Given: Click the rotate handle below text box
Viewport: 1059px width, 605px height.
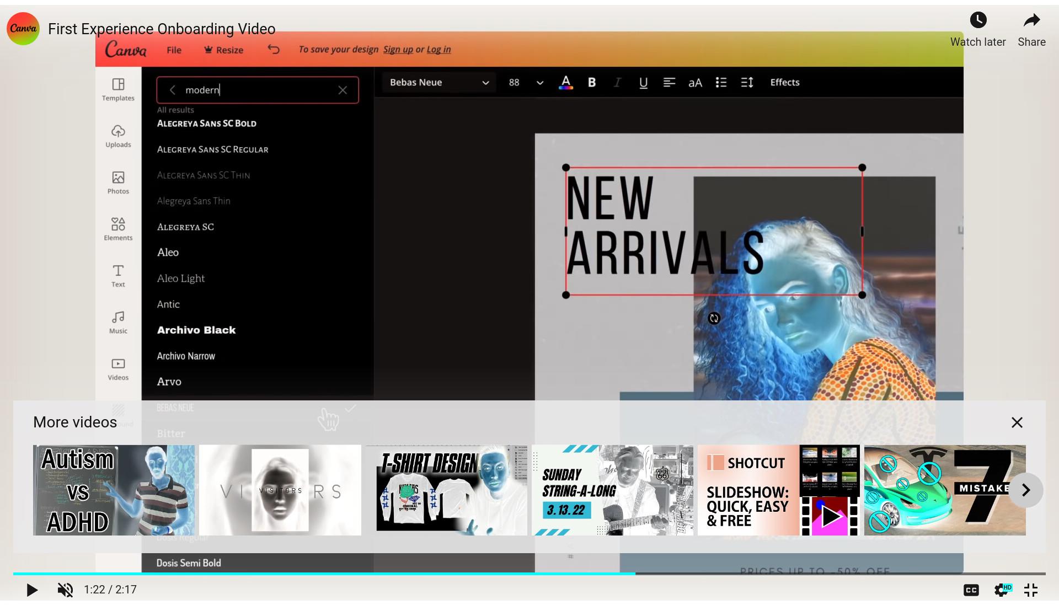Looking at the screenshot, I should 714,318.
